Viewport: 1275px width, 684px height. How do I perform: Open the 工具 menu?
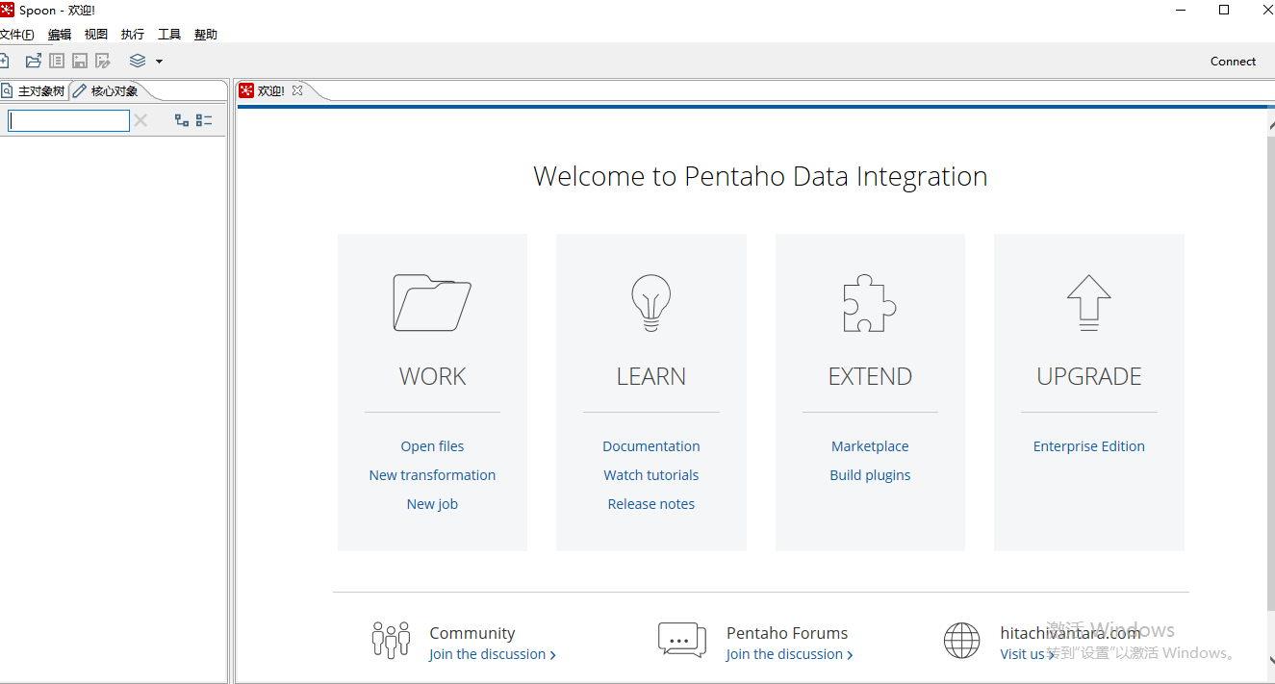[x=169, y=35]
